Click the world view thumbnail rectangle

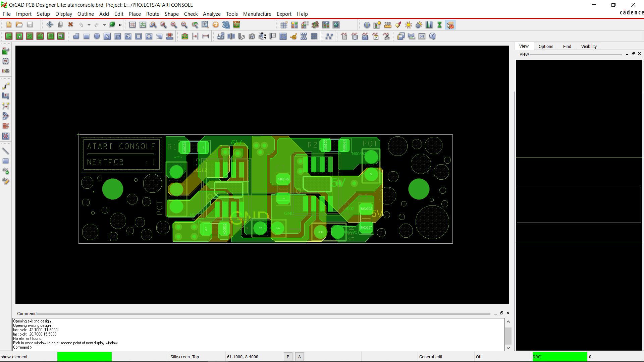pos(579,205)
